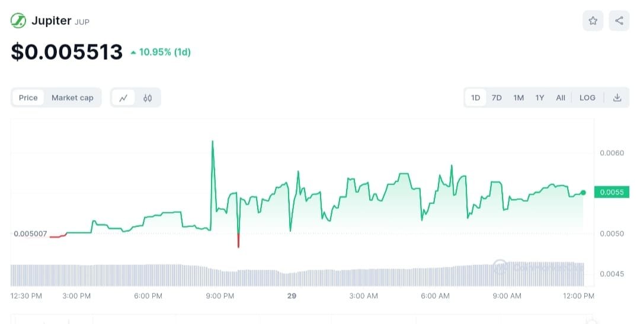Click the volume bars below chart
The image size is (640, 324).
point(296,275)
